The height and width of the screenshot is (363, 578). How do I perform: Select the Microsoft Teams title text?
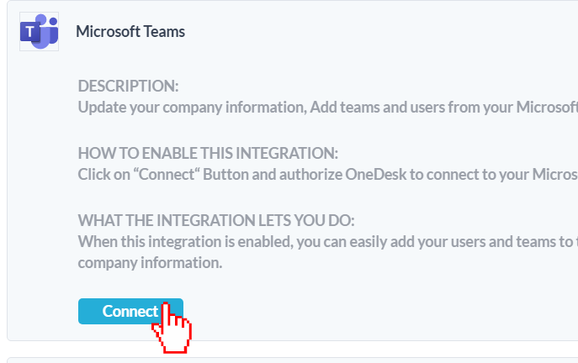click(x=130, y=32)
